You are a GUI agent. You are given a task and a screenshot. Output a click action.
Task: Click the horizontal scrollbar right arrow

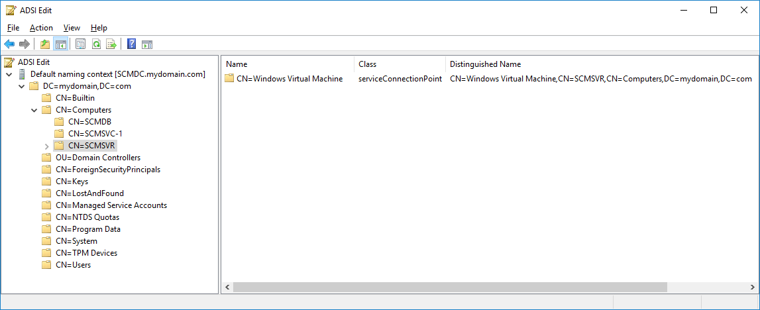[751, 287]
